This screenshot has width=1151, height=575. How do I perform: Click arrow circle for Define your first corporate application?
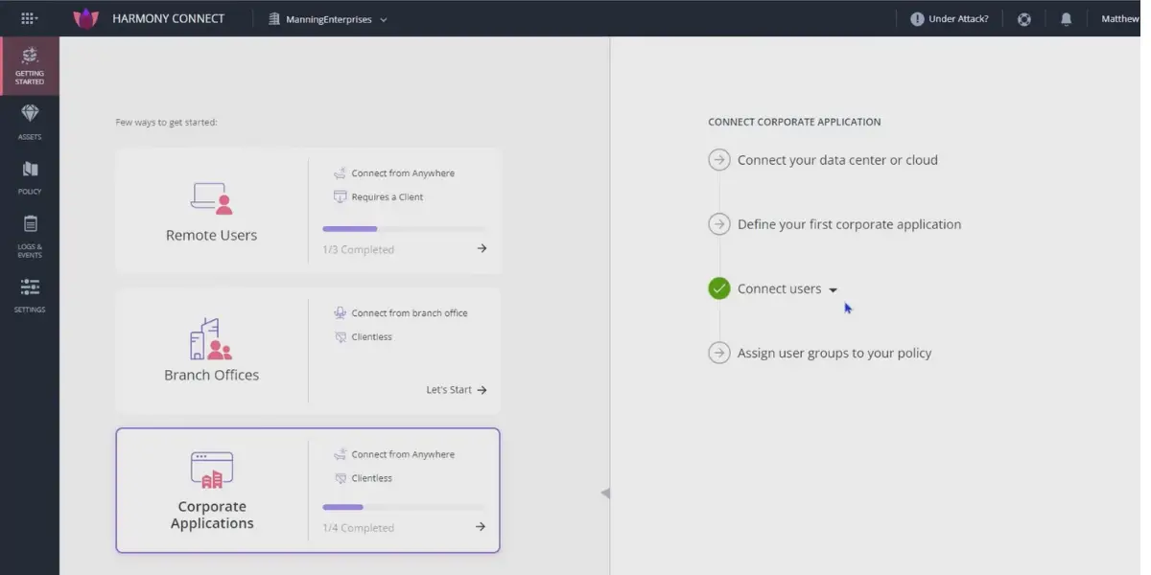[719, 224]
